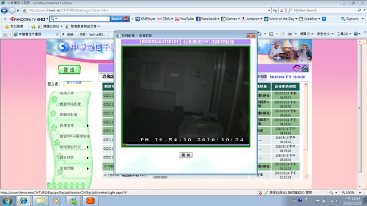This screenshot has width=367, height=206.
Task: Open the KMPlayer toolbar shortcut
Action: pyautogui.click(x=145, y=19)
